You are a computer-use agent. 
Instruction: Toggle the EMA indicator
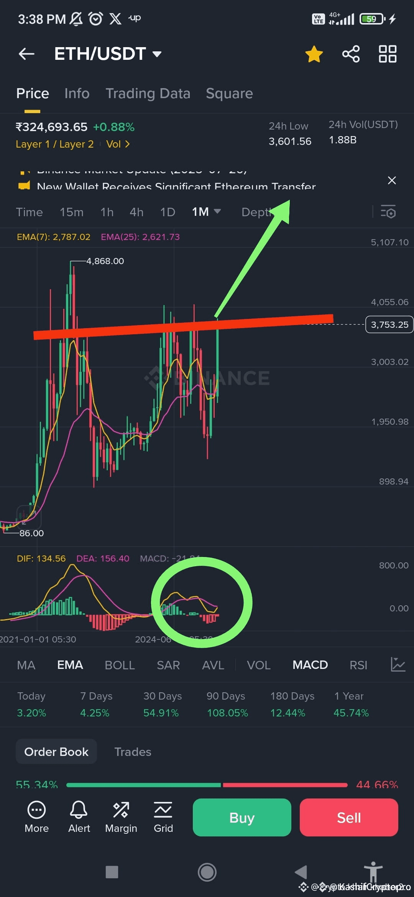[x=70, y=665]
